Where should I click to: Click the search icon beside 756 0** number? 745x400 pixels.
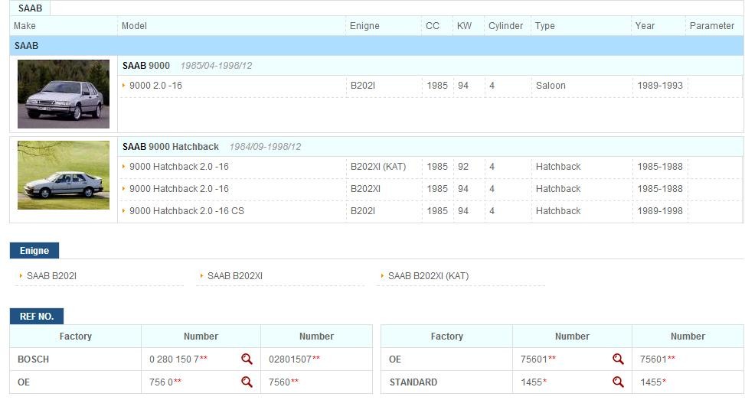[x=247, y=382]
